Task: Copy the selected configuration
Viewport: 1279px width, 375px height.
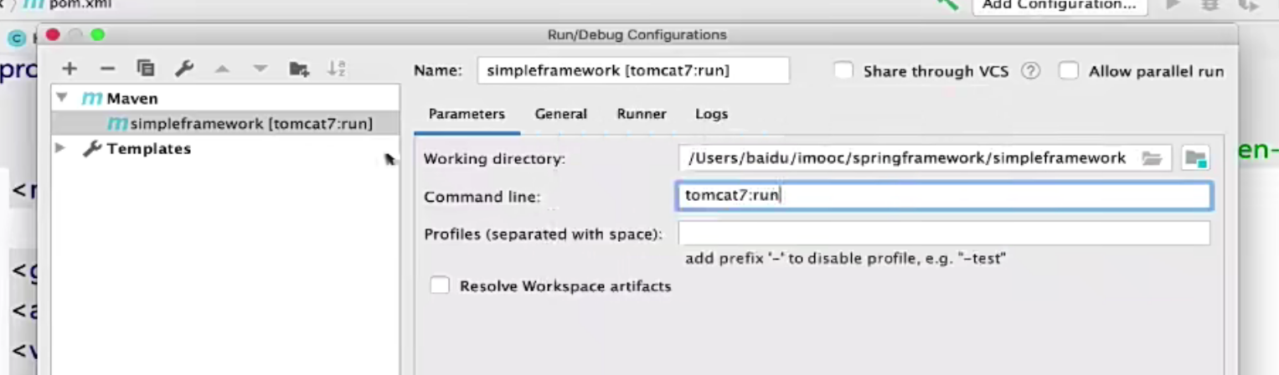Action: (x=146, y=69)
